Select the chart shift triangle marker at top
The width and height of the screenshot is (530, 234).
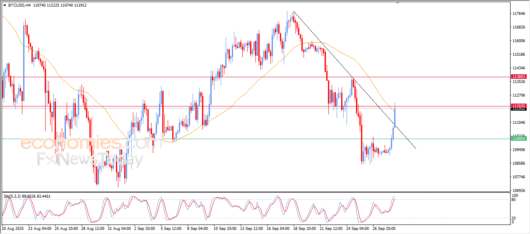click(398, 3)
